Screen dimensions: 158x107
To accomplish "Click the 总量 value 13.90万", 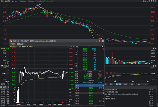I will click(x=86, y=83).
